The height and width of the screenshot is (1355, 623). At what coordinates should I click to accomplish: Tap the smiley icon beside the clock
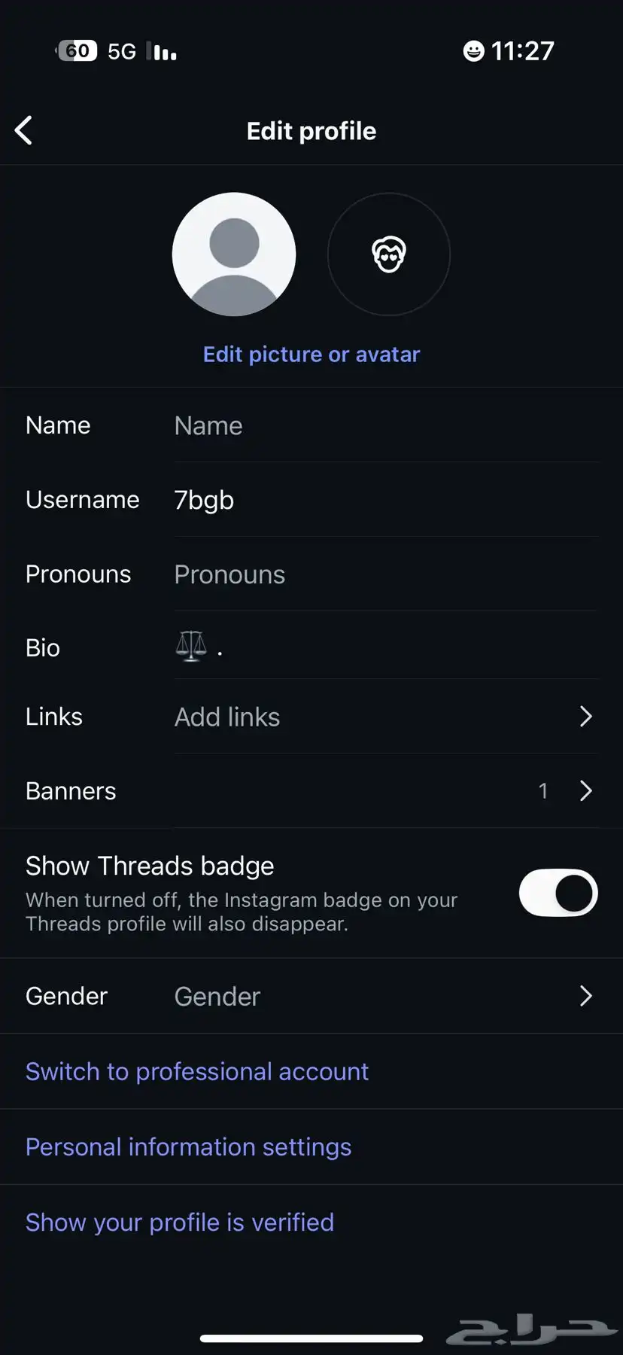tap(473, 51)
